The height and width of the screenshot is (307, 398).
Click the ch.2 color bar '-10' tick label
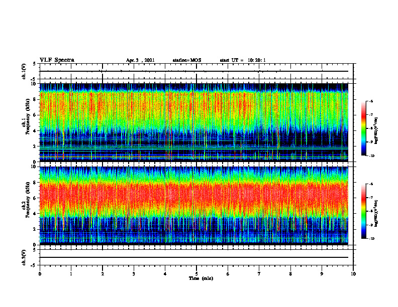tap(371, 239)
